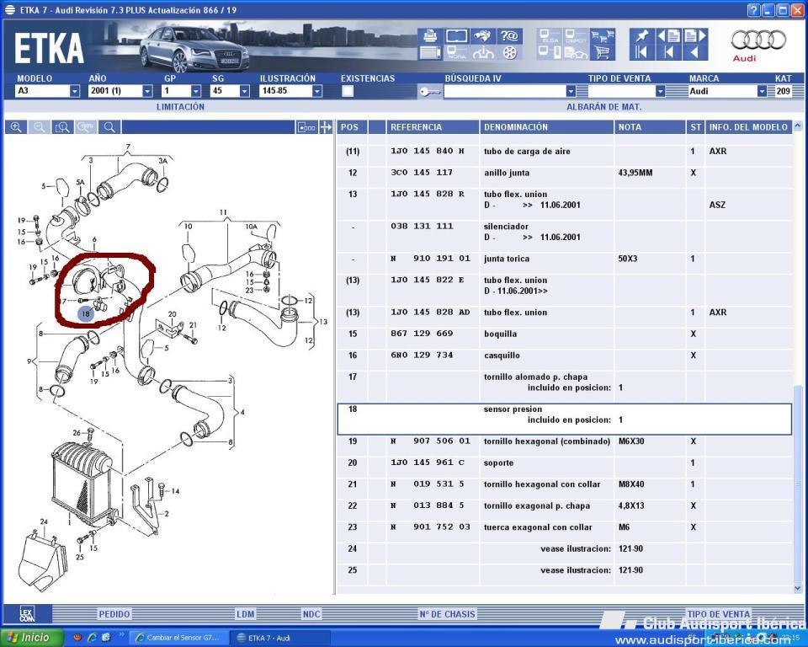
Task: Select position 18 callout in the illustration
Action: pyautogui.click(x=86, y=313)
